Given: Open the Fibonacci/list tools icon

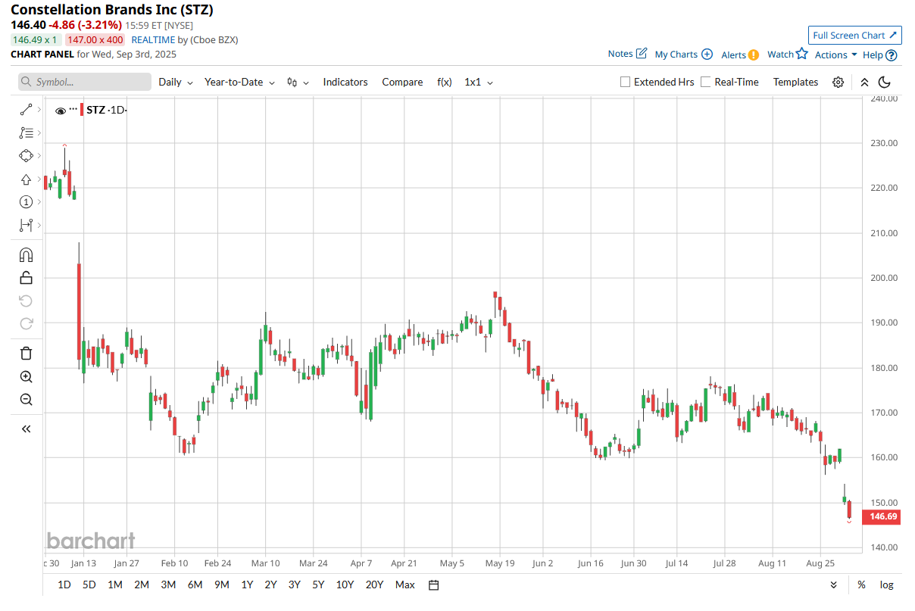Looking at the screenshot, I should (26, 132).
